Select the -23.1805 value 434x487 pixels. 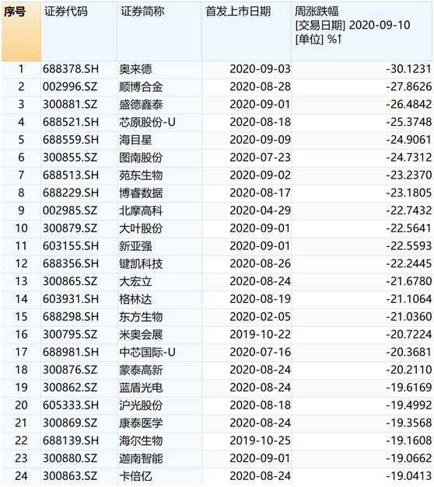[x=408, y=193]
